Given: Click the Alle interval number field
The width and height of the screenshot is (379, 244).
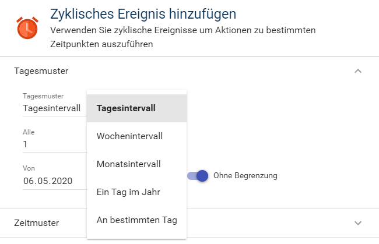Looking at the screenshot, I should pos(52,144).
